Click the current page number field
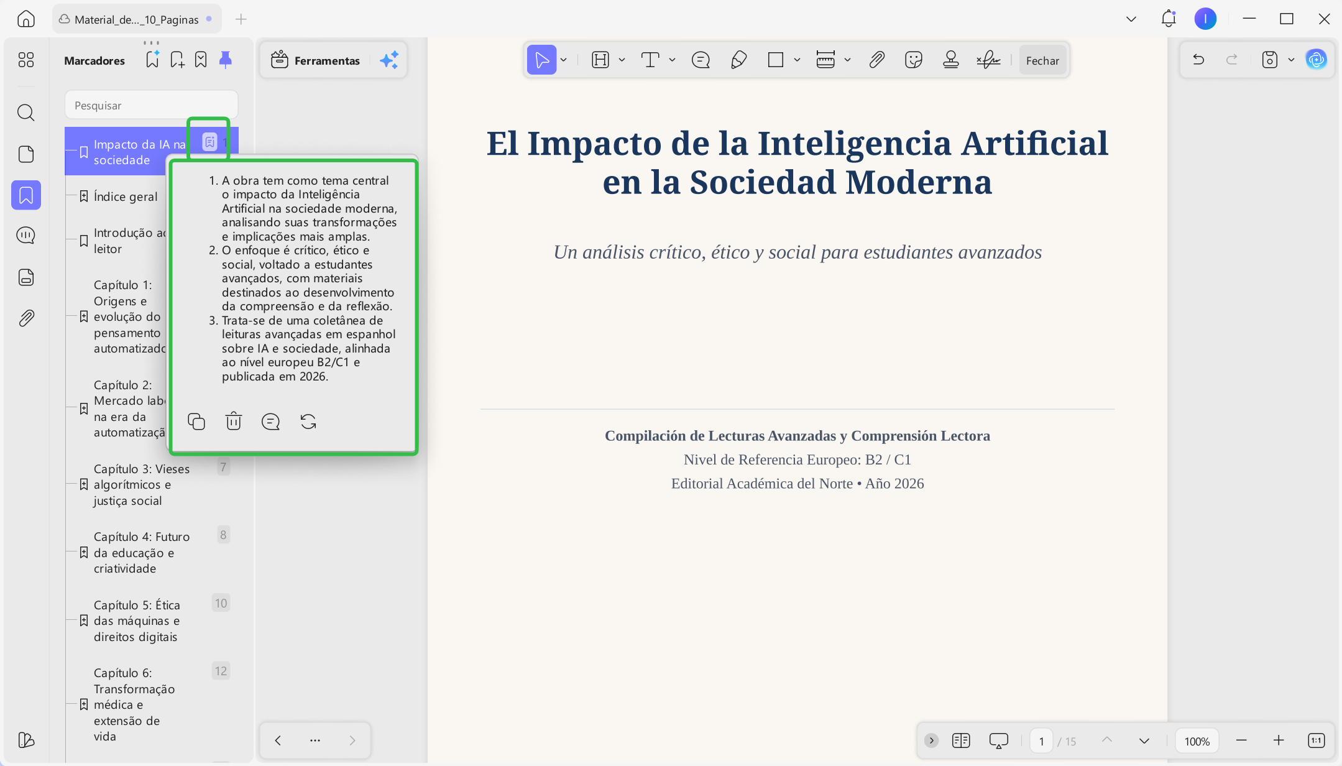This screenshot has height=766, width=1342. [1041, 741]
